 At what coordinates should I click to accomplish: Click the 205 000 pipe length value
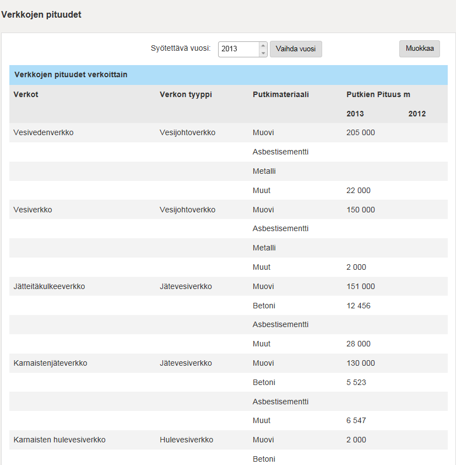(x=361, y=132)
